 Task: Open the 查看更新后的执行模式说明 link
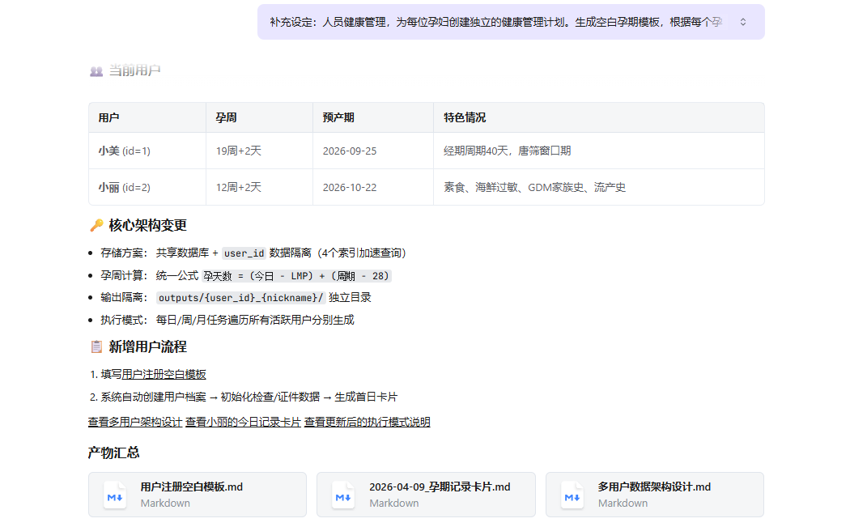367,422
